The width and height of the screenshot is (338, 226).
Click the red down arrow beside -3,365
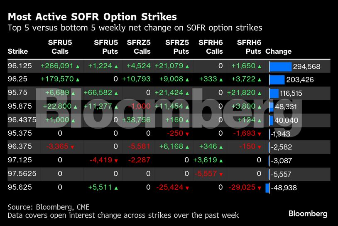click(72, 147)
